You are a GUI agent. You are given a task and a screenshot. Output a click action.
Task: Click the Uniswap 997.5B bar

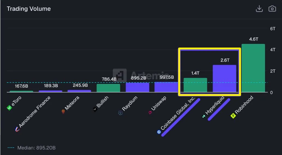point(166,87)
